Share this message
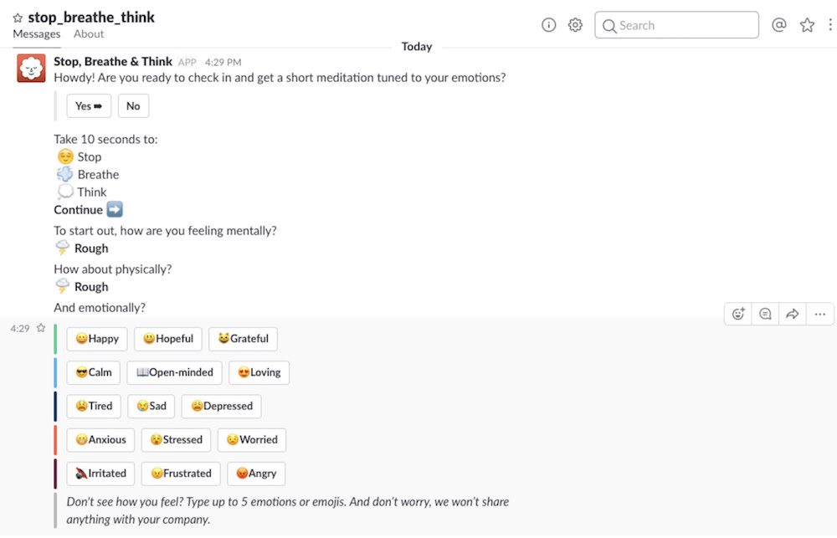Image resolution: width=837 pixels, height=538 pixels. tap(792, 315)
